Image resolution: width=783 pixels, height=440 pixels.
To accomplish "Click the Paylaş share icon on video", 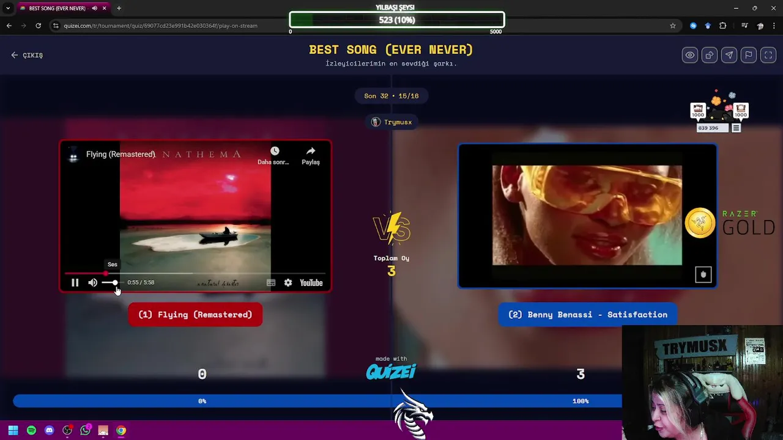I will (311, 151).
